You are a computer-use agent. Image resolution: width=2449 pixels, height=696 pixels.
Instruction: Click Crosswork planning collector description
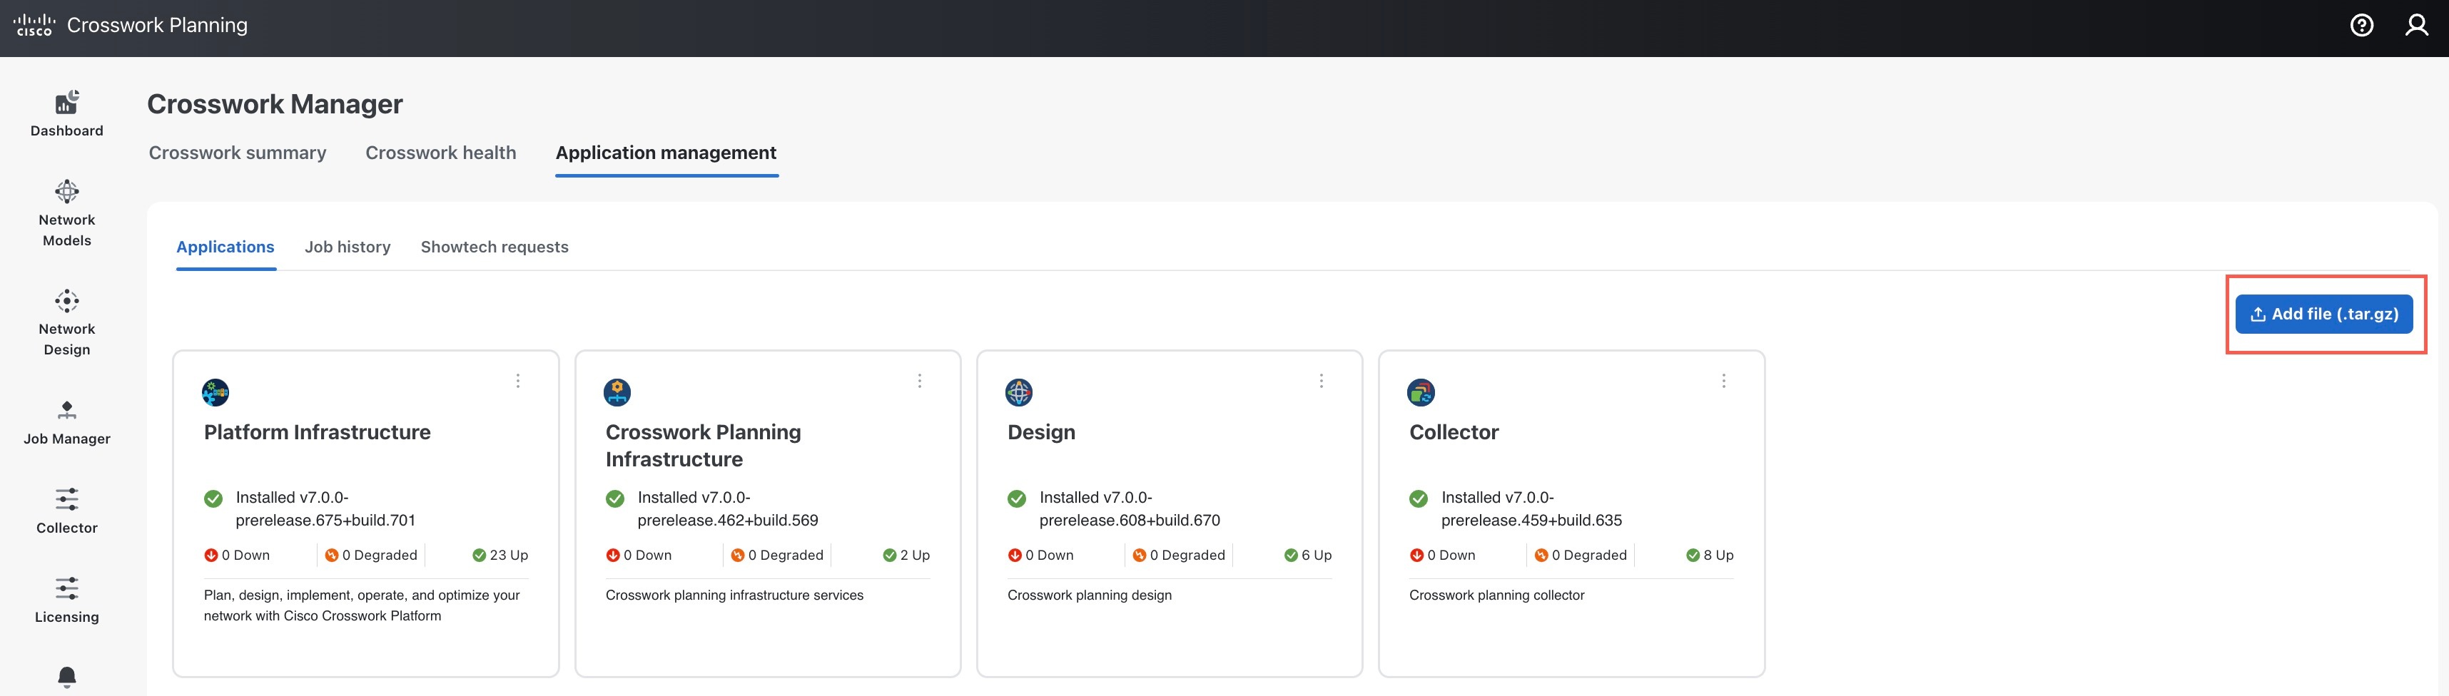point(1496,595)
